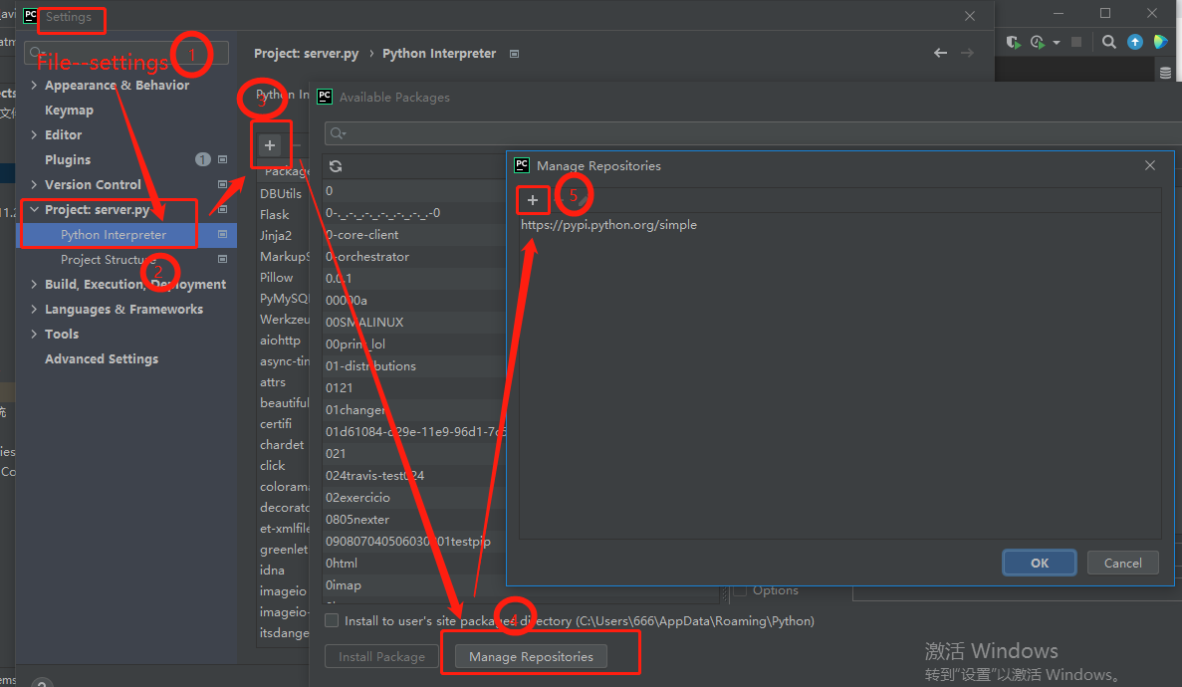
Task: Select the pypi.python.org/simple repository URL
Action: coord(609,225)
